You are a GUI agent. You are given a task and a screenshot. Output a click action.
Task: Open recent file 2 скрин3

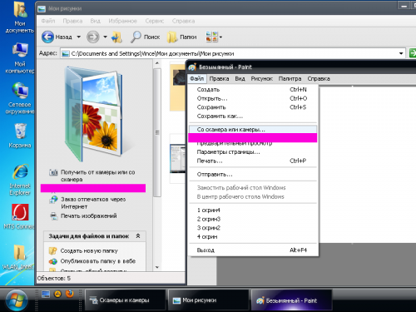[253, 219]
